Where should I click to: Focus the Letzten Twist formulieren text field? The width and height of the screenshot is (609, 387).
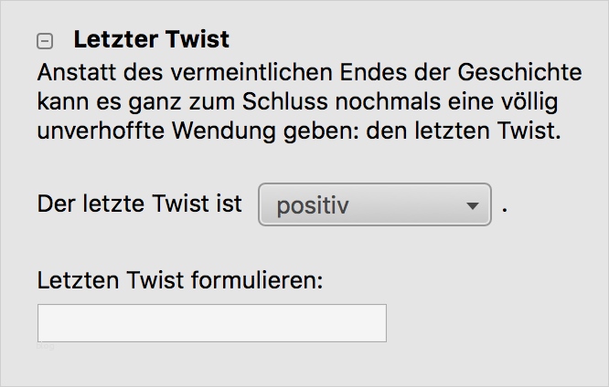click(x=211, y=323)
